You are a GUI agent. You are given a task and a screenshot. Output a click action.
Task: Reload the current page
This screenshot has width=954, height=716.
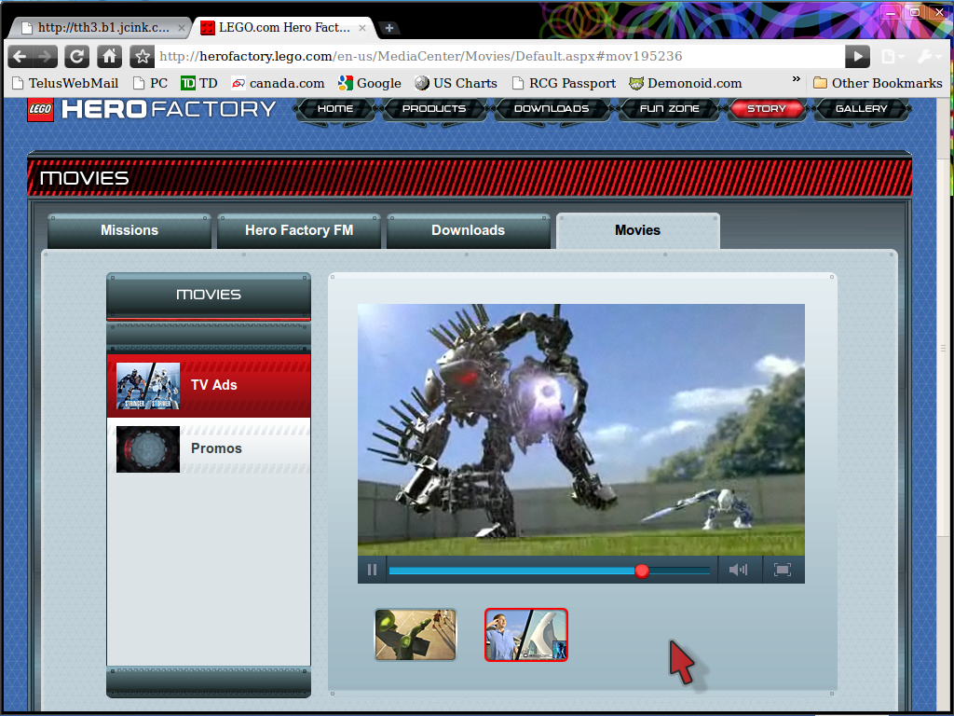pos(77,56)
